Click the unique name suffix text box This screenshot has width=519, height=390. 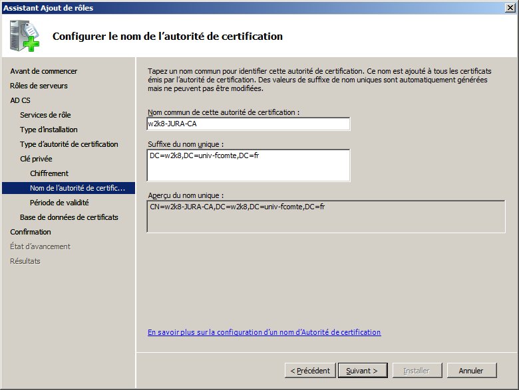pos(248,165)
